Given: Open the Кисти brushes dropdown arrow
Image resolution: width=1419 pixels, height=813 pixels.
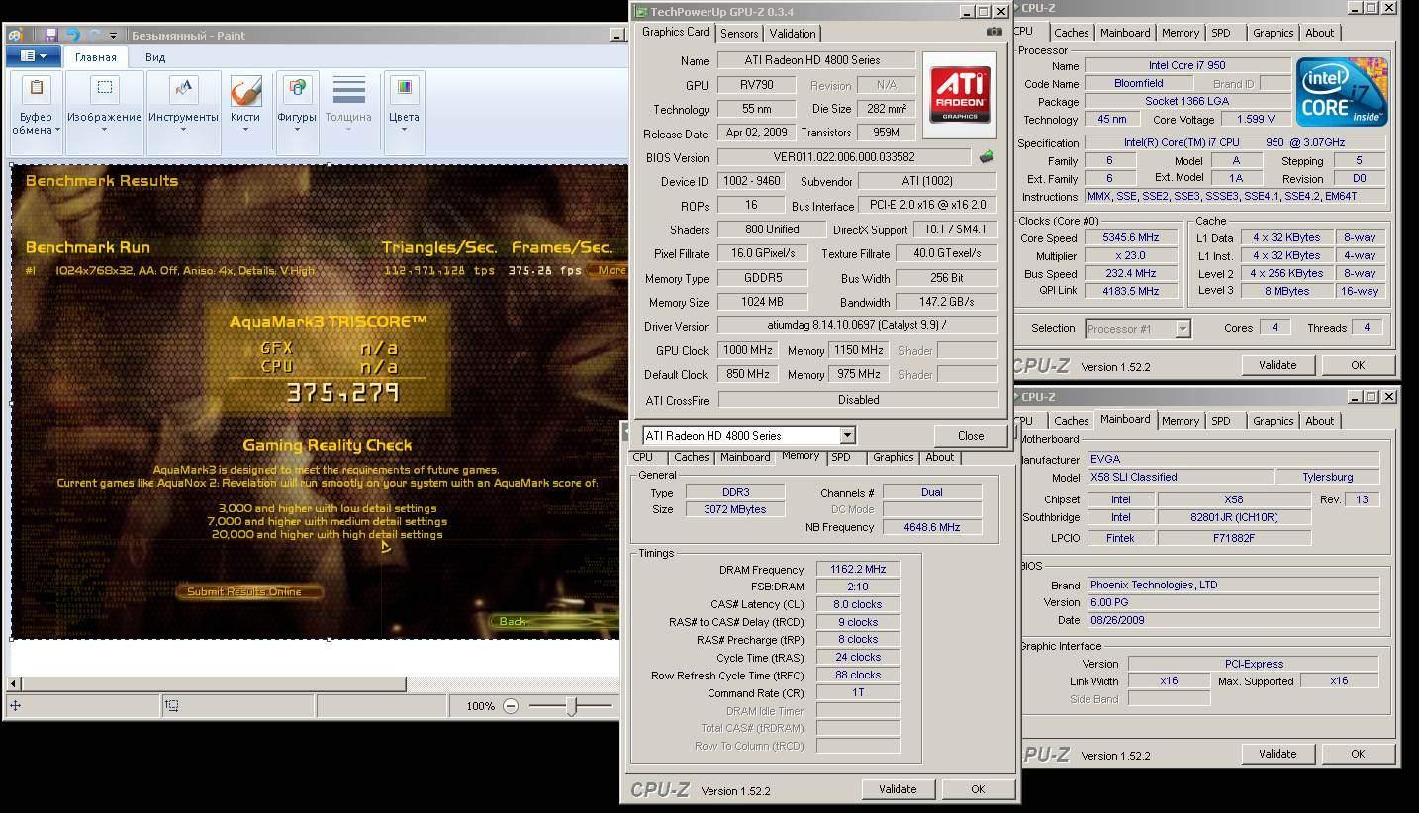Looking at the screenshot, I should coord(245,130).
